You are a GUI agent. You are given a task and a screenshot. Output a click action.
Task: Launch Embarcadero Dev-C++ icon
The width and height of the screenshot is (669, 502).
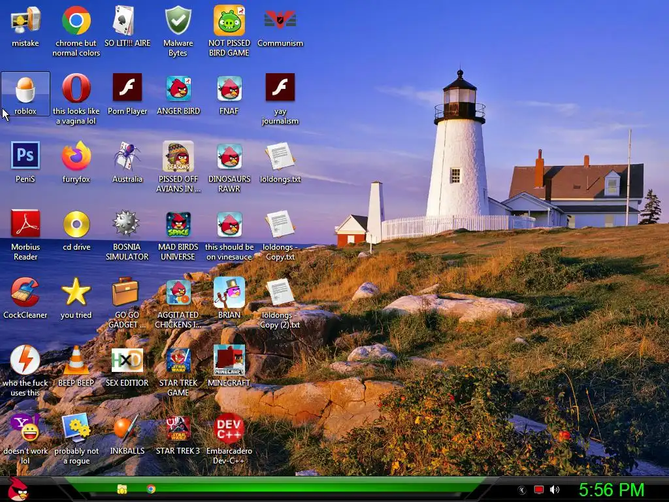229,428
